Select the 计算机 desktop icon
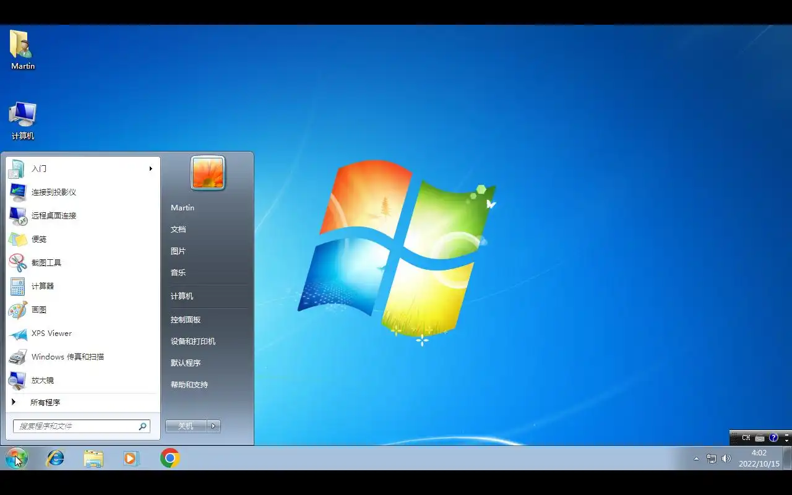This screenshot has height=495, width=792. click(x=23, y=121)
